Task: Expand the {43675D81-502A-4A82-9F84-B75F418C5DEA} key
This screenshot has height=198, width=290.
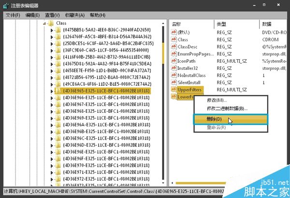Action: tap(52, 65)
